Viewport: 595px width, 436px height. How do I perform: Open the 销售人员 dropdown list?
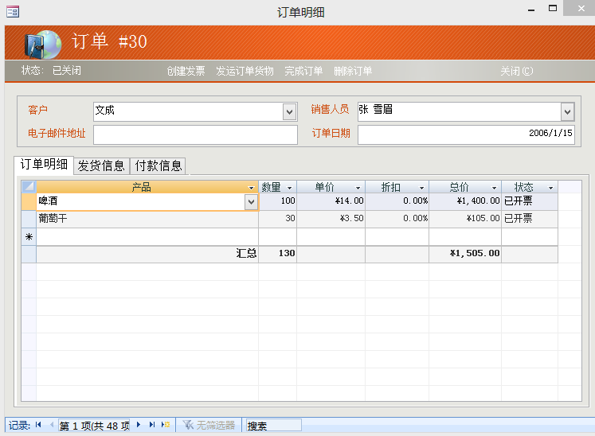(567, 112)
